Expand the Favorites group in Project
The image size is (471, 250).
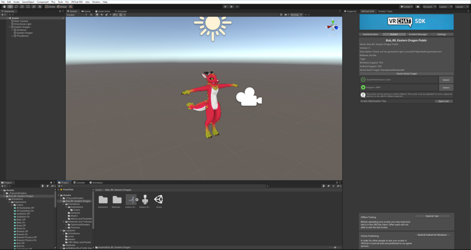pos(59,190)
